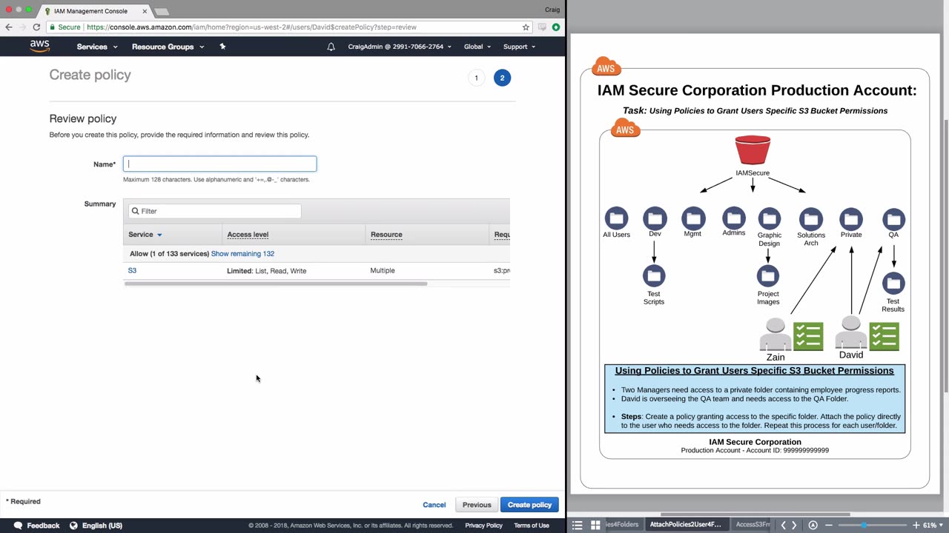Click the David user icon in the diagram
949x533 pixels.
point(850,333)
